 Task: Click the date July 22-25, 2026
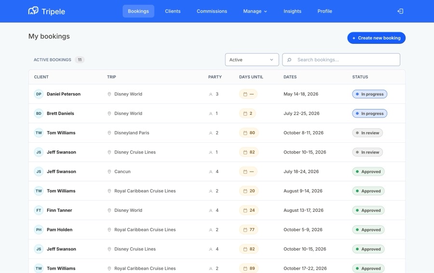pyautogui.click(x=301, y=113)
